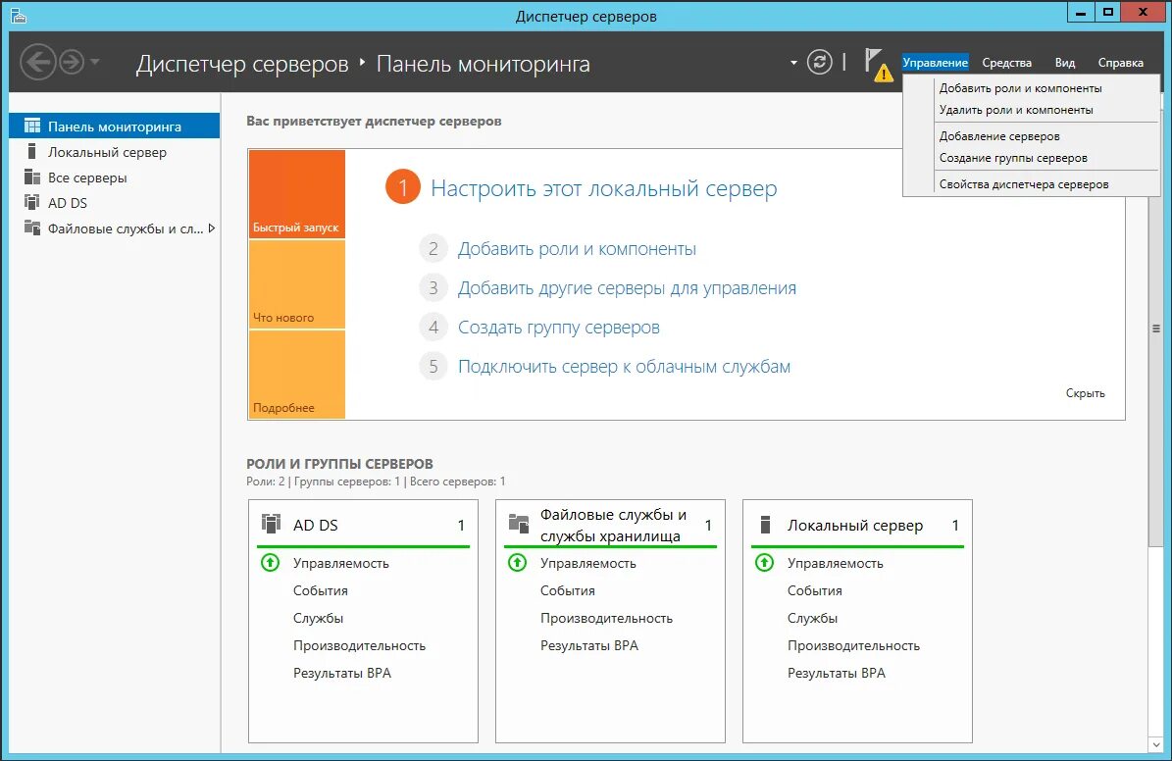Click the orange step 1 circle
This screenshot has height=761, width=1172.
(403, 187)
